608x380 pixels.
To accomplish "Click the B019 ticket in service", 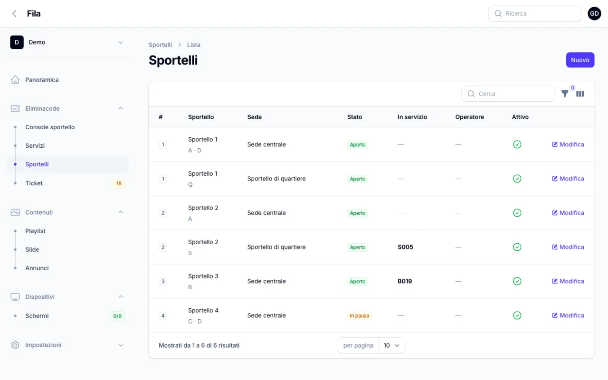I will click(x=405, y=281).
